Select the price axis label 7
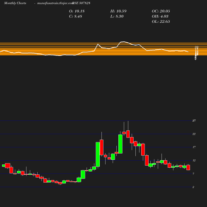 coord(193,174)
